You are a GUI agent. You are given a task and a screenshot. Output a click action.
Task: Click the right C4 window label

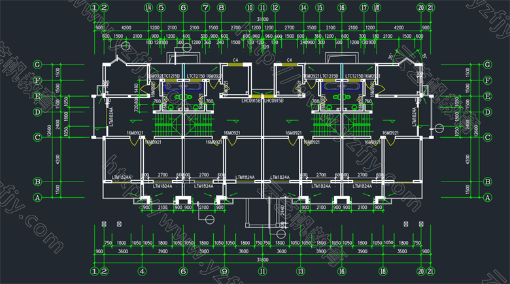[288, 60]
